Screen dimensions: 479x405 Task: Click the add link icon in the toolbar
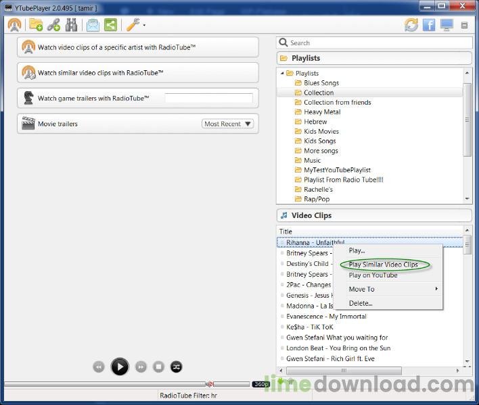point(53,25)
